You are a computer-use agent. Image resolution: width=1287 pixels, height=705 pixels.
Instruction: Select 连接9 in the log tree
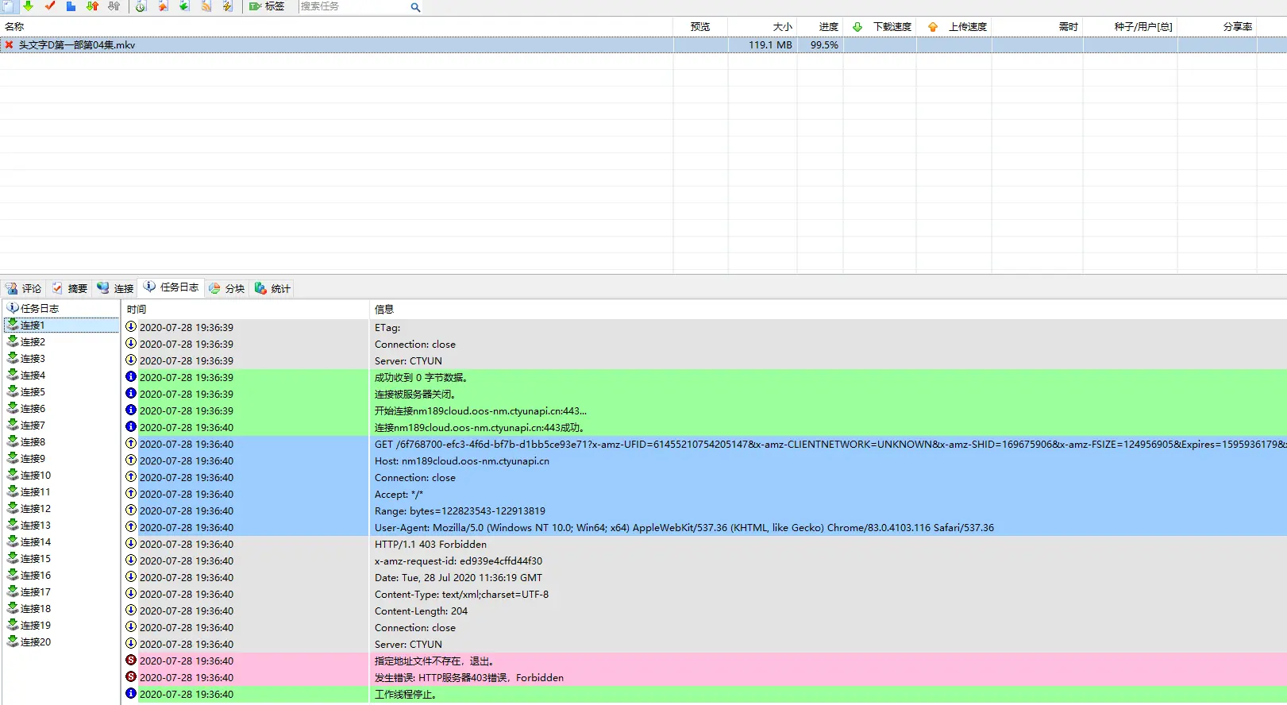coord(26,459)
